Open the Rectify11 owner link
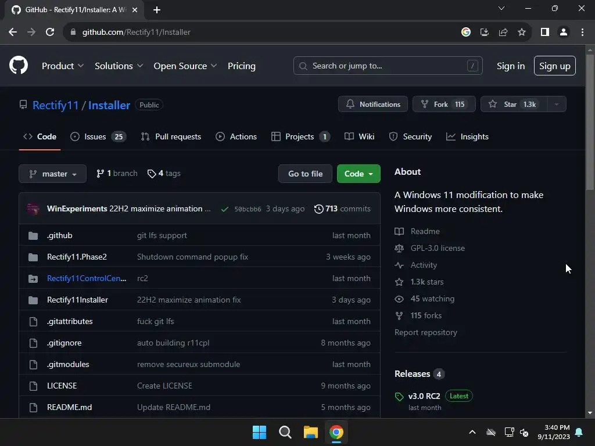 55,105
